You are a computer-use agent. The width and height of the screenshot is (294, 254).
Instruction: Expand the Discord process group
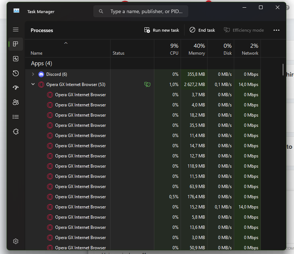33,74
